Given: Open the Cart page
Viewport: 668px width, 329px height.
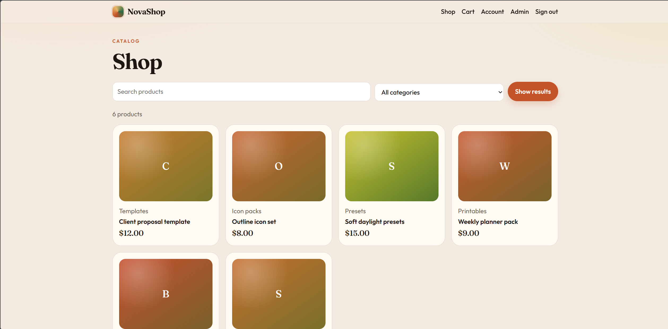Looking at the screenshot, I should tap(468, 12).
